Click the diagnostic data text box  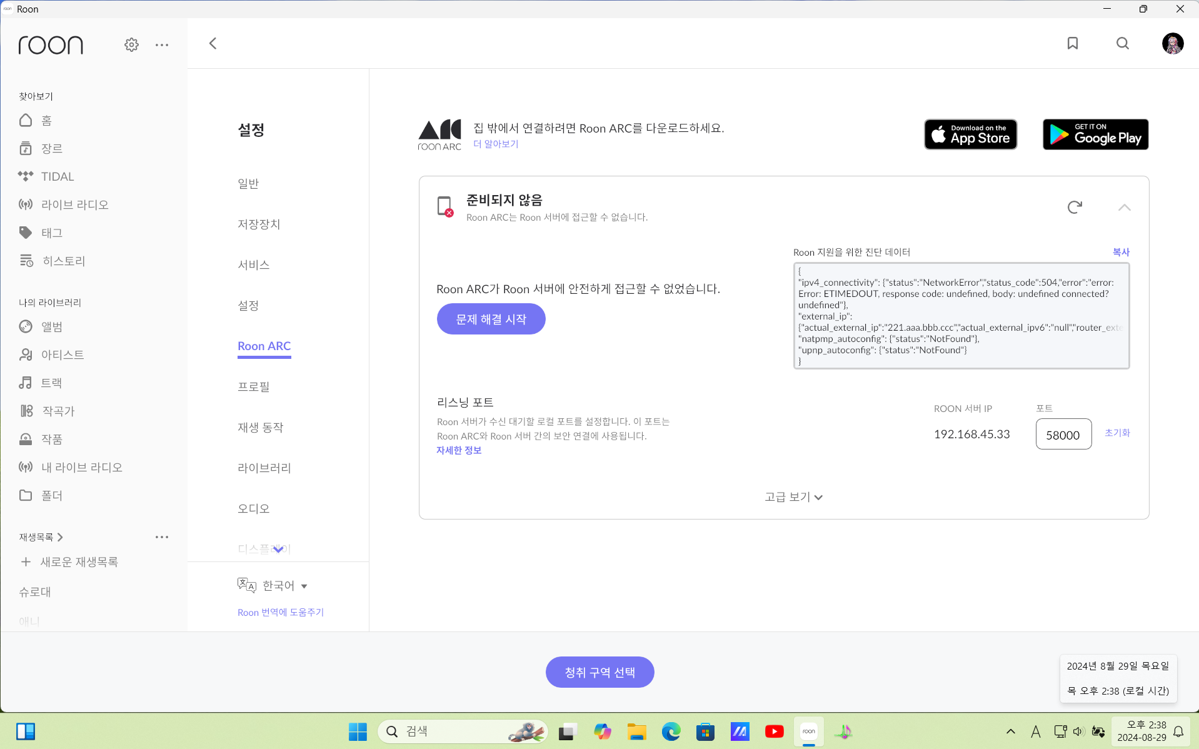tap(961, 316)
